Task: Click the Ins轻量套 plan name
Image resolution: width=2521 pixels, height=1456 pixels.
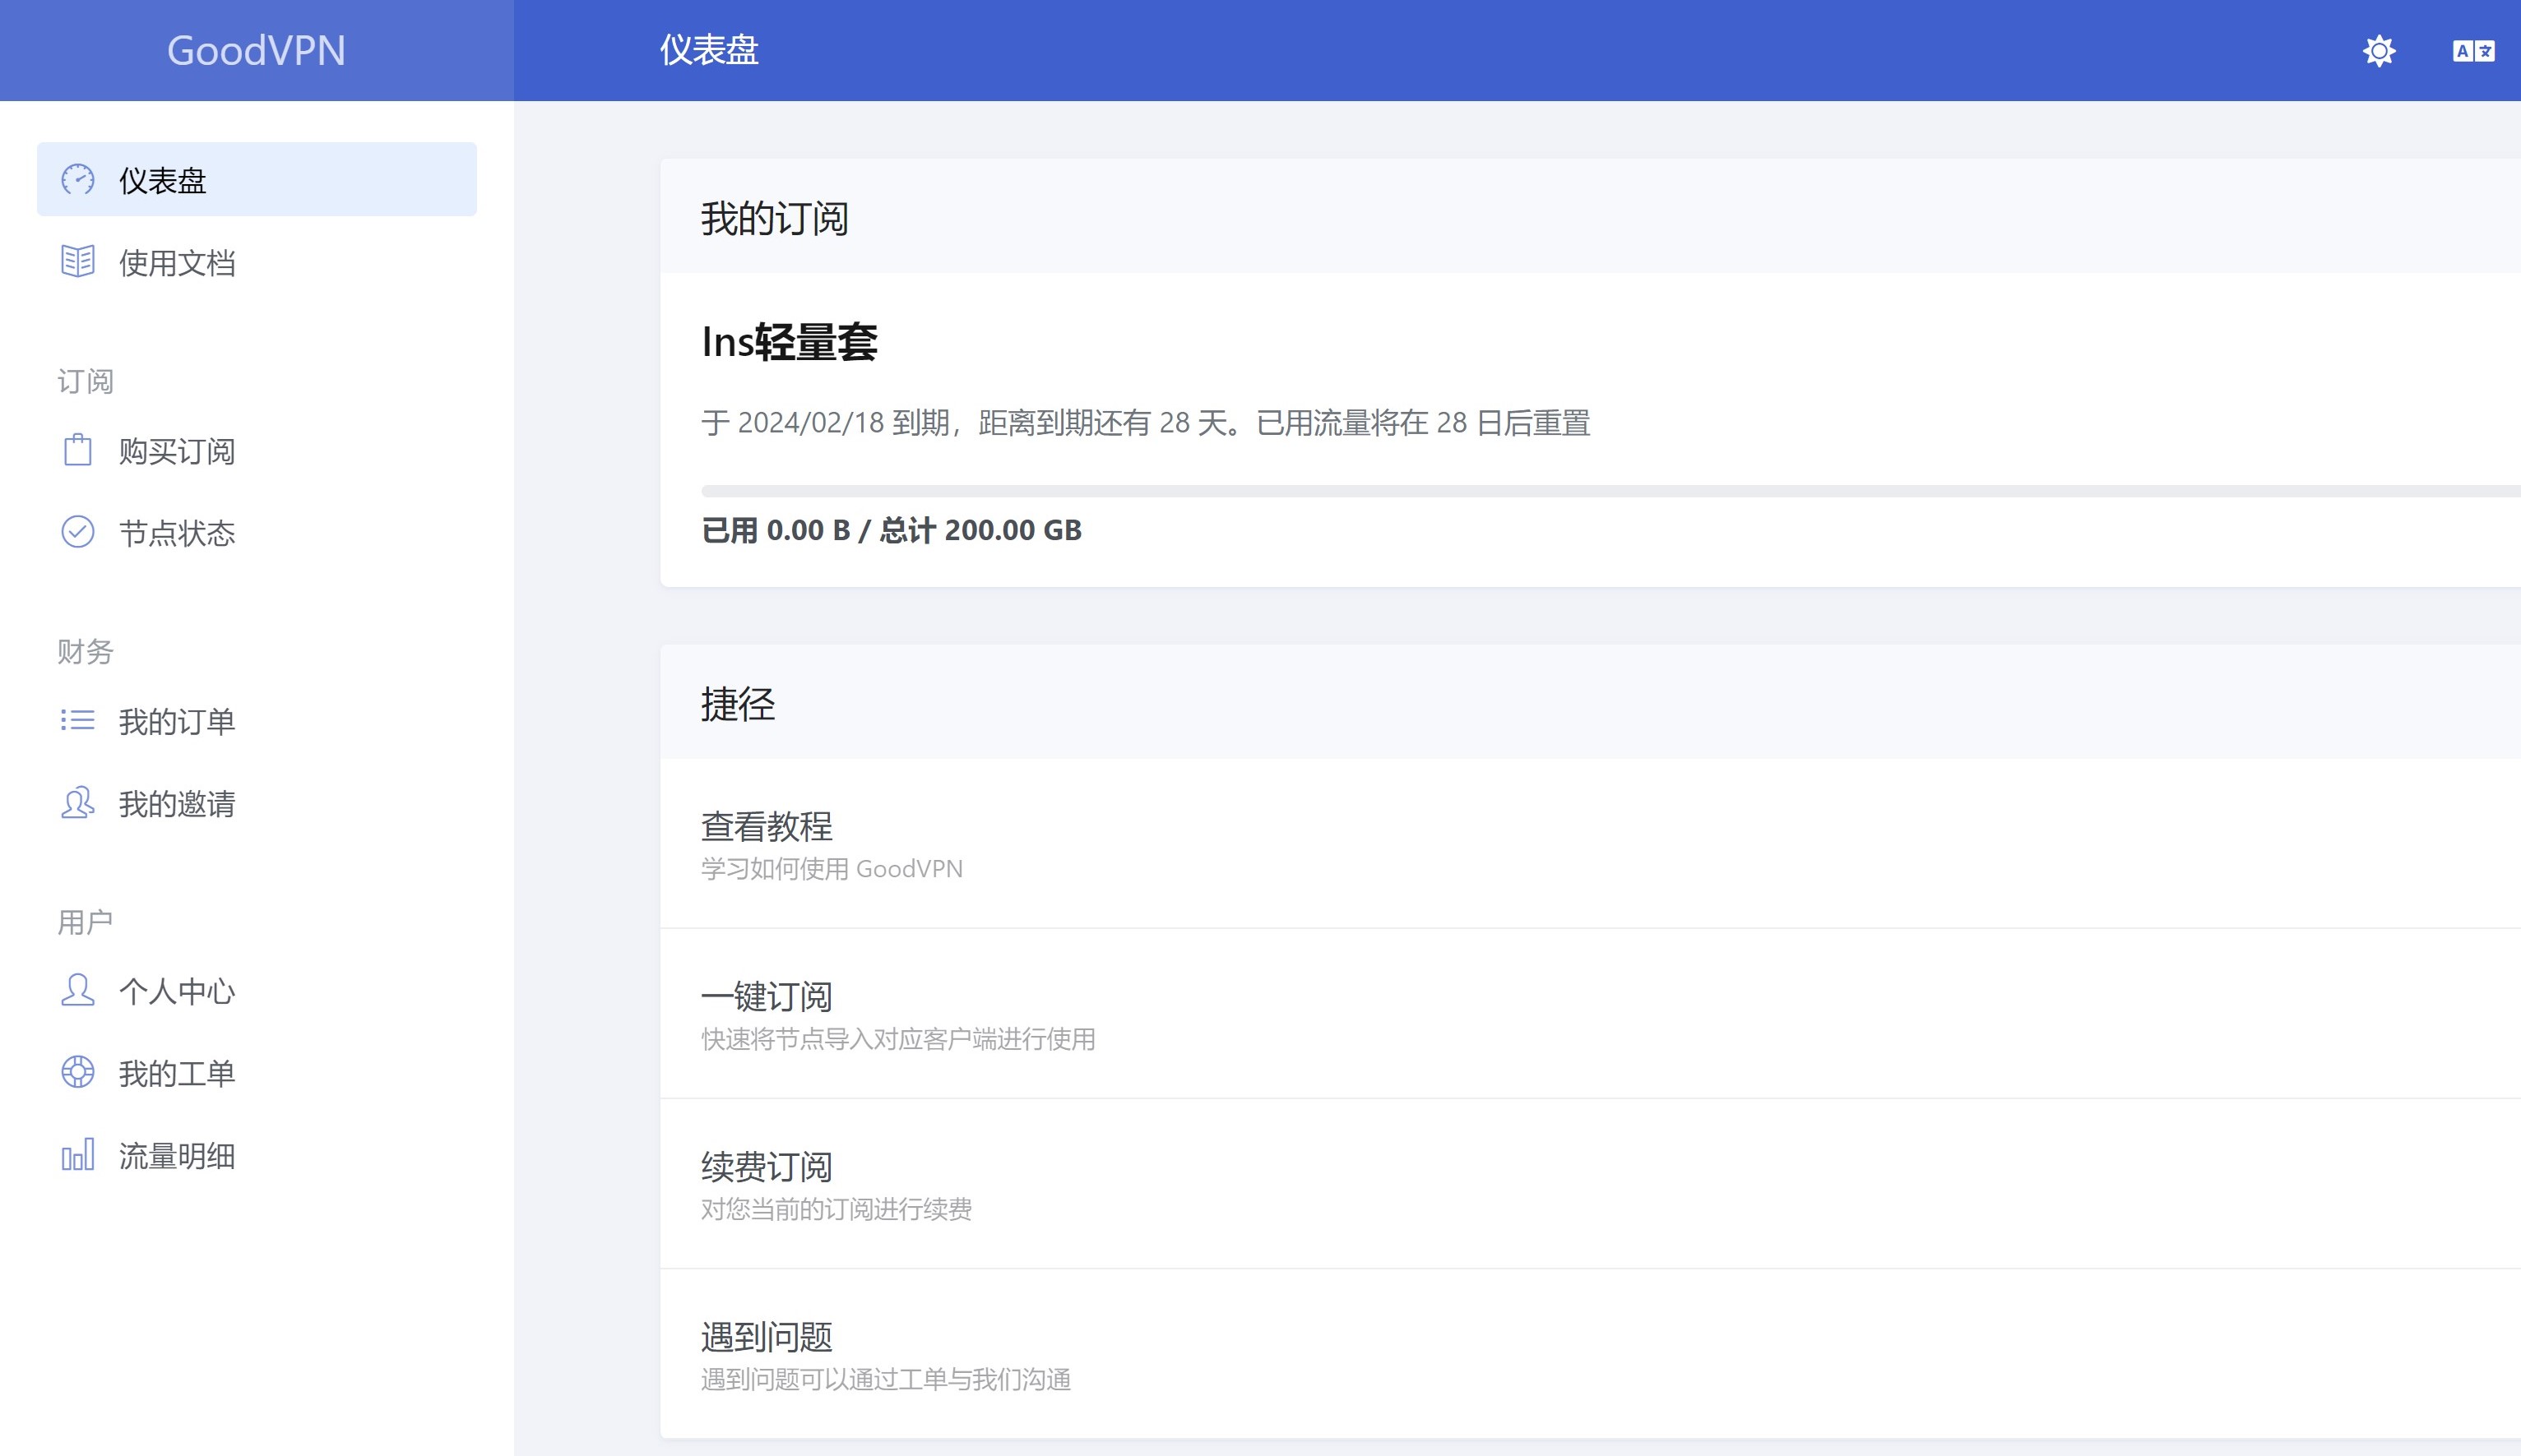Action: point(790,342)
